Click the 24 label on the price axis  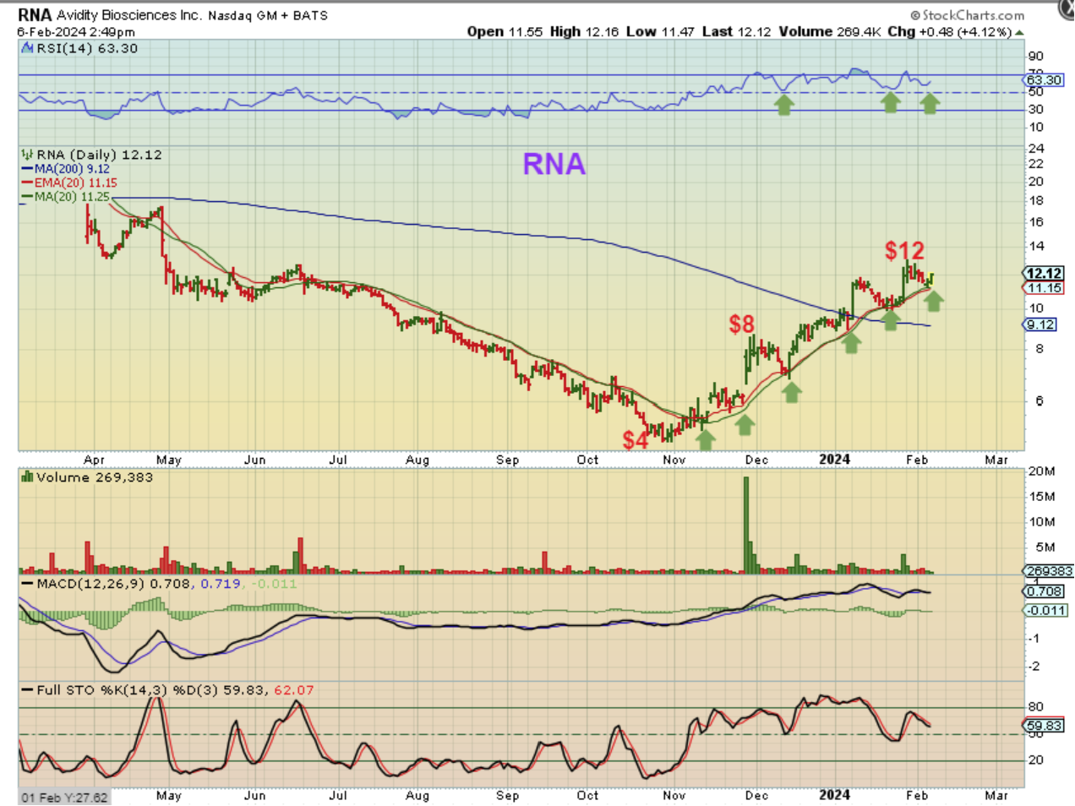[x=1036, y=149]
